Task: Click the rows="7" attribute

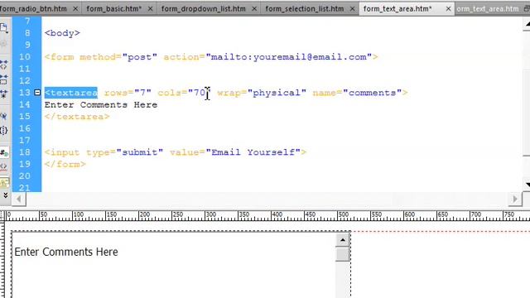Action: tap(128, 93)
